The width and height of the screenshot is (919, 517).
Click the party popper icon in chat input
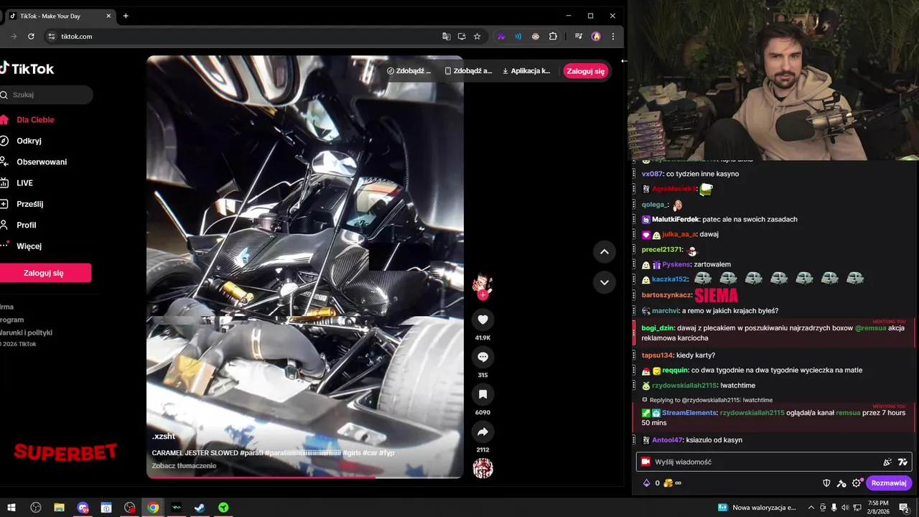[887, 462]
